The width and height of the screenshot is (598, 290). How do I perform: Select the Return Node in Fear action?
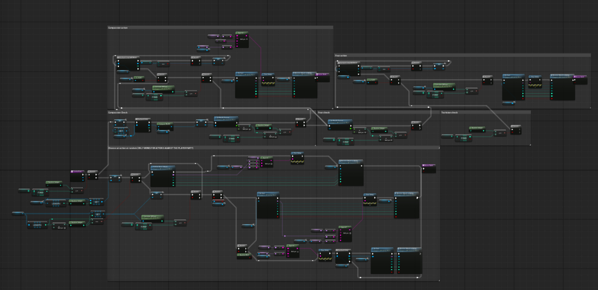coord(580,77)
